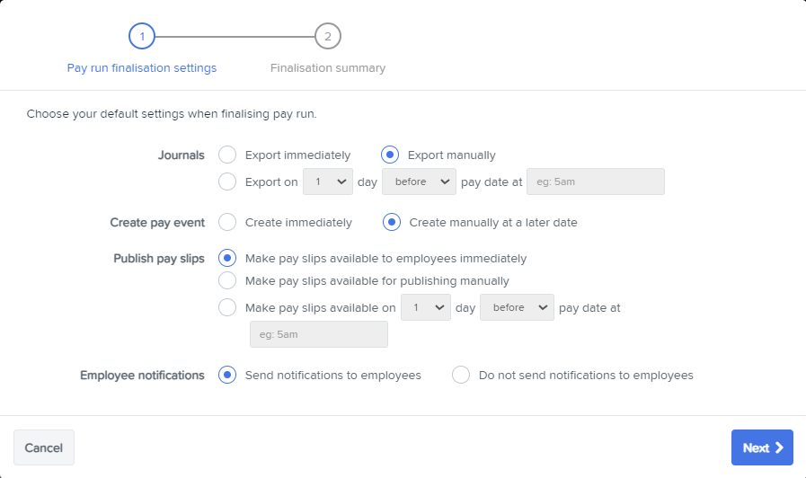Image resolution: width=806 pixels, height=478 pixels.
Task: Click the Employee notifications label
Action: tap(142, 376)
